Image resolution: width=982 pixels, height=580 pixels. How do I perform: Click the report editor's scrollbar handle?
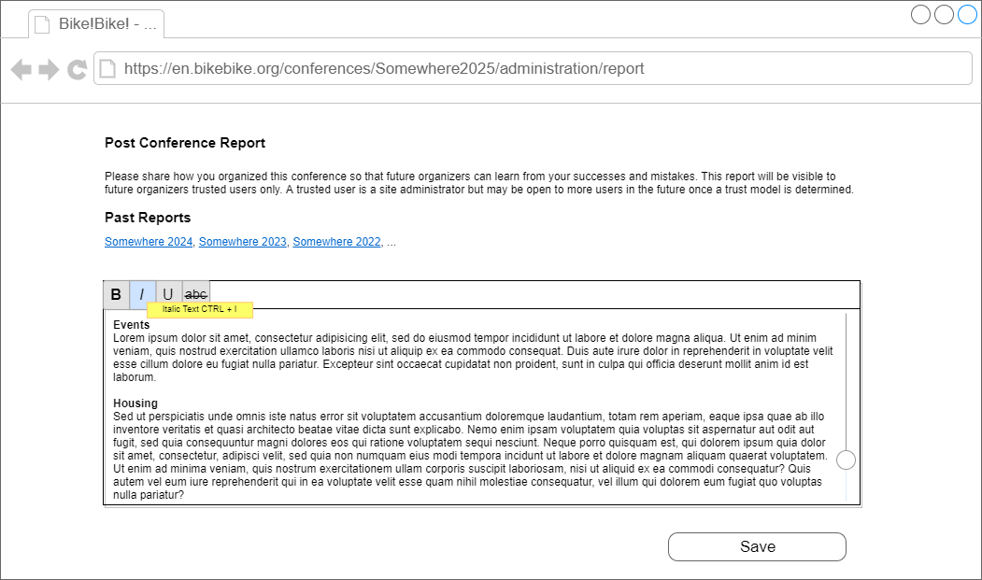point(847,460)
